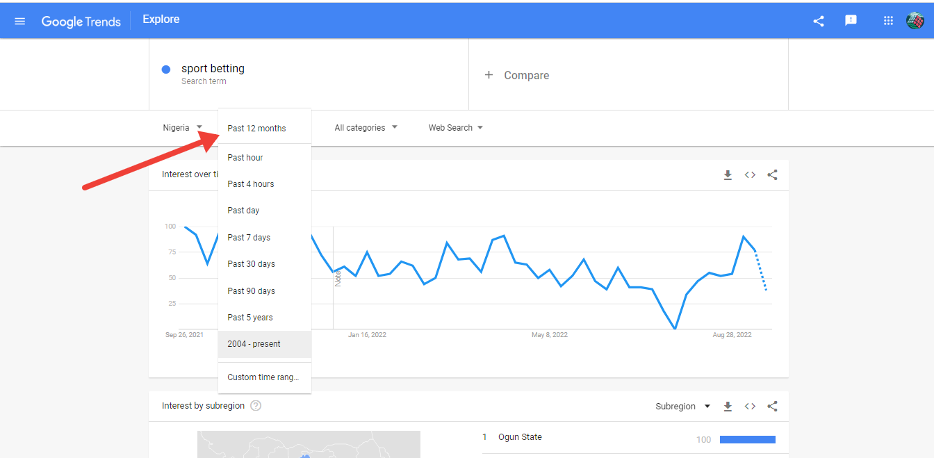
Task: Choose 2004 - present time range
Action: pyautogui.click(x=265, y=344)
